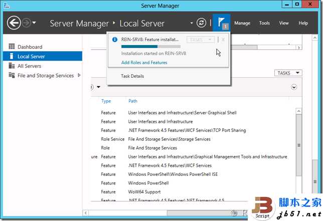The height and width of the screenshot is (221, 323).
Task: Dismiss the REIN-SRV8 notification
Action: 223,40
